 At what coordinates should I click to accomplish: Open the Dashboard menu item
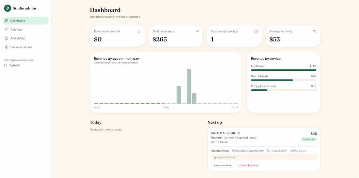[x=25, y=21]
